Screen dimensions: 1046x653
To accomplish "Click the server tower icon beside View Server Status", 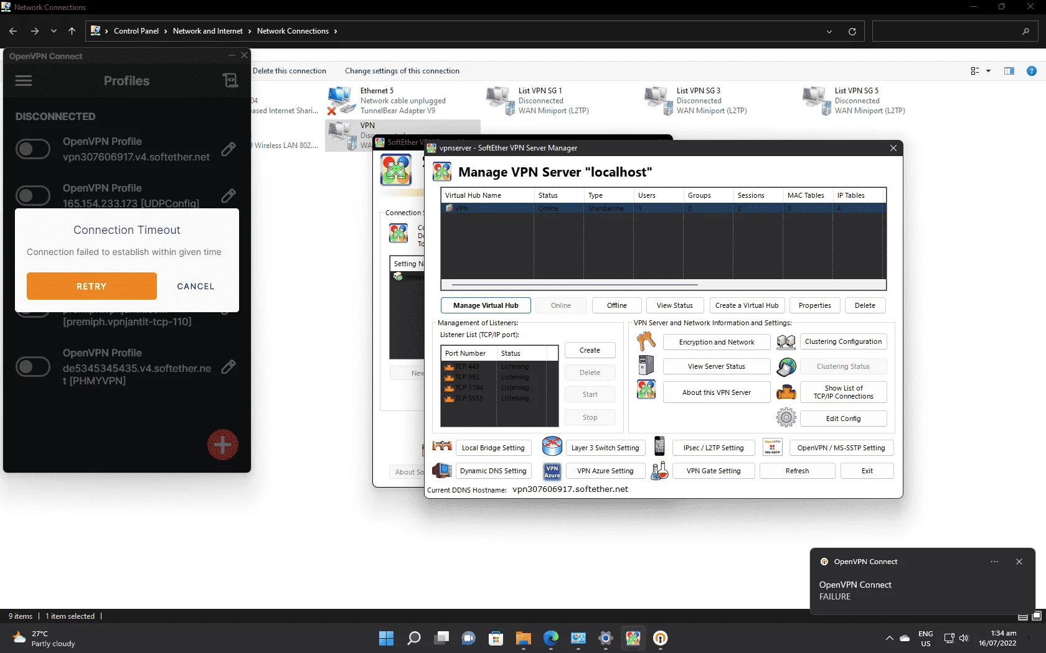I will 646,365.
